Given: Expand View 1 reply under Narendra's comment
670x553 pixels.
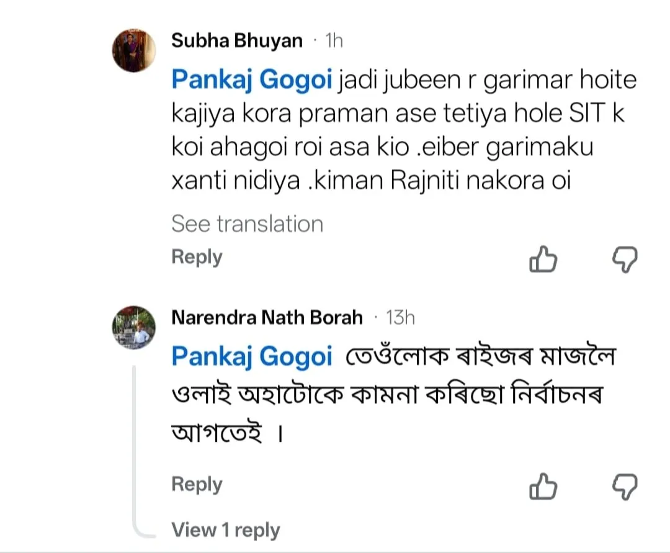Looking at the screenshot, I should (x=225, y=530).
